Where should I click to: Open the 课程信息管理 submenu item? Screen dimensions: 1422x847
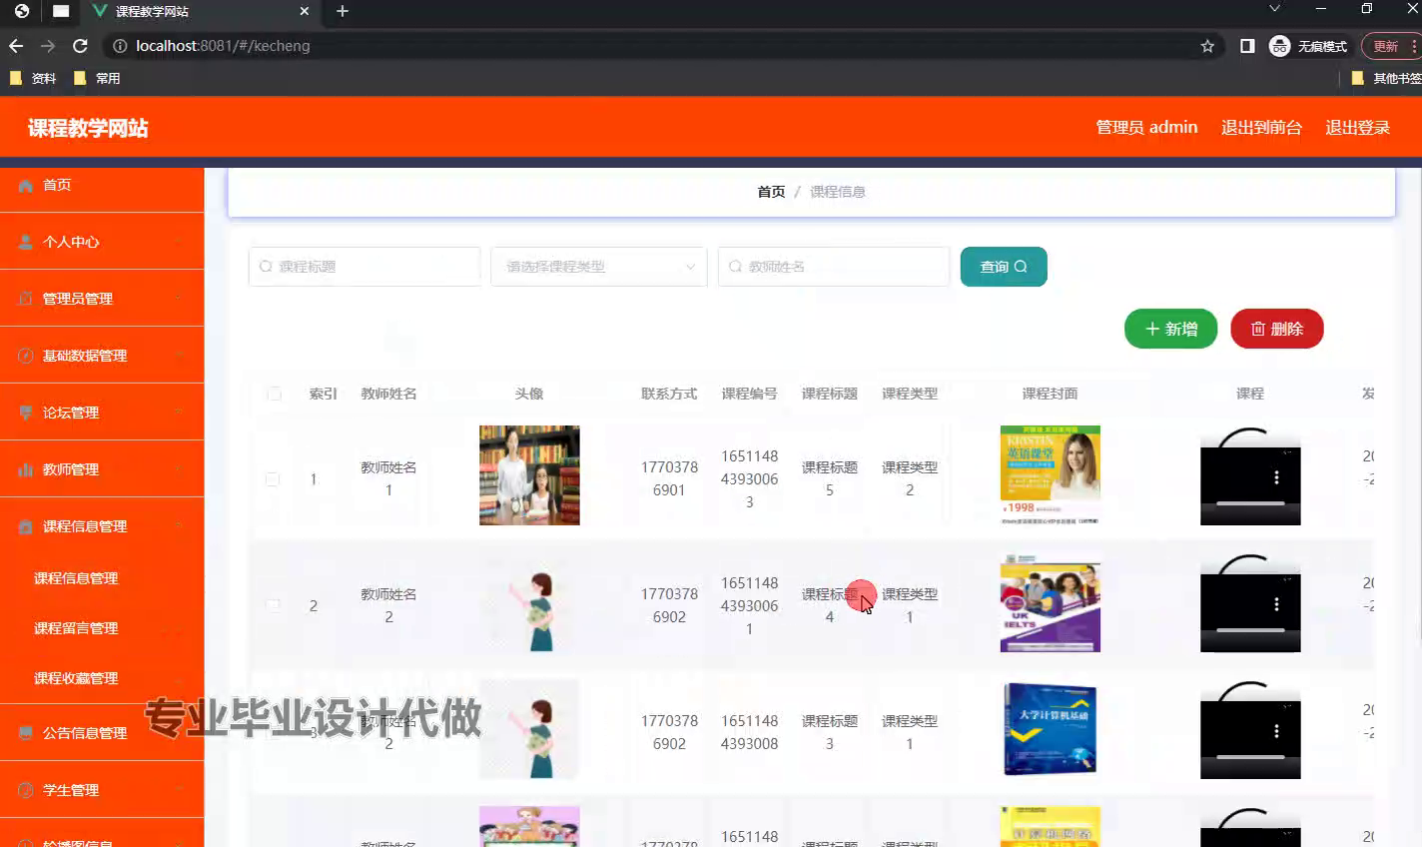pyautogui.click(x=76, y=578)
